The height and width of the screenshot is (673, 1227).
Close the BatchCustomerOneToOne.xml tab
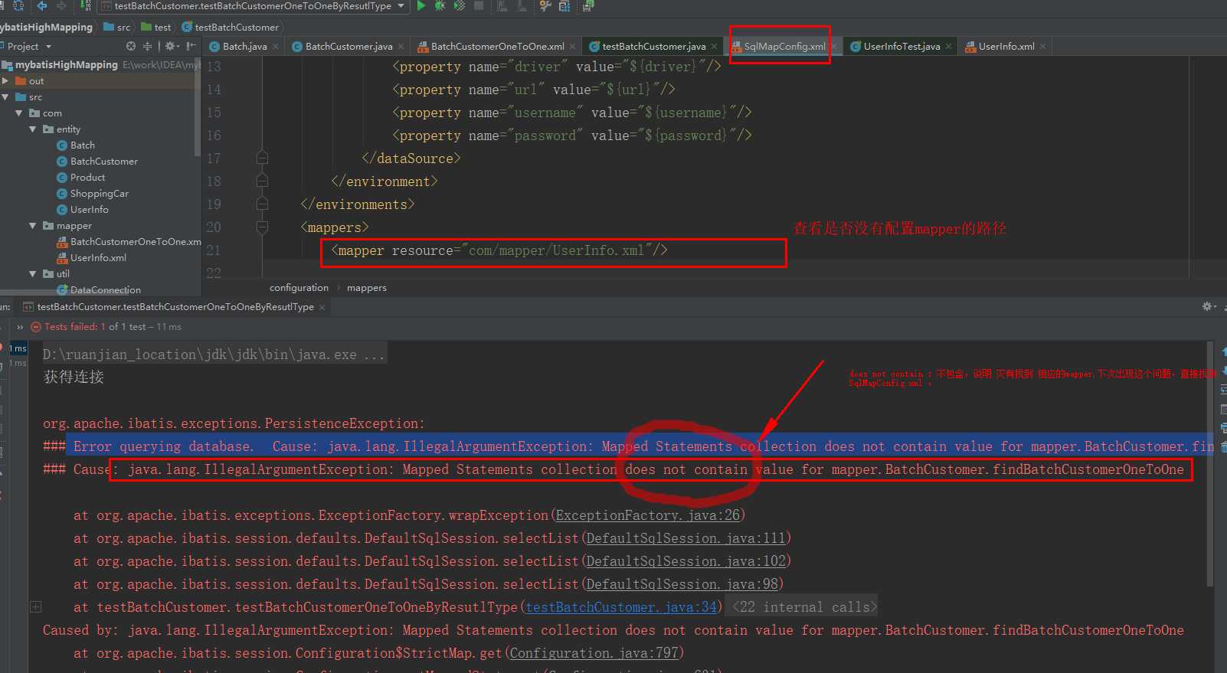click(572, 47)
